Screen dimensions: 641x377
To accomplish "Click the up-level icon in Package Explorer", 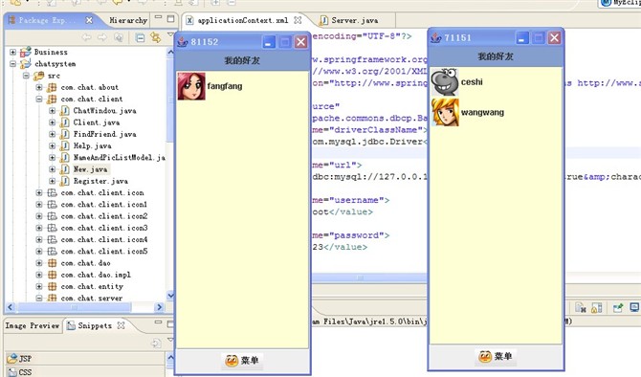I will click(x=119, y=37).
